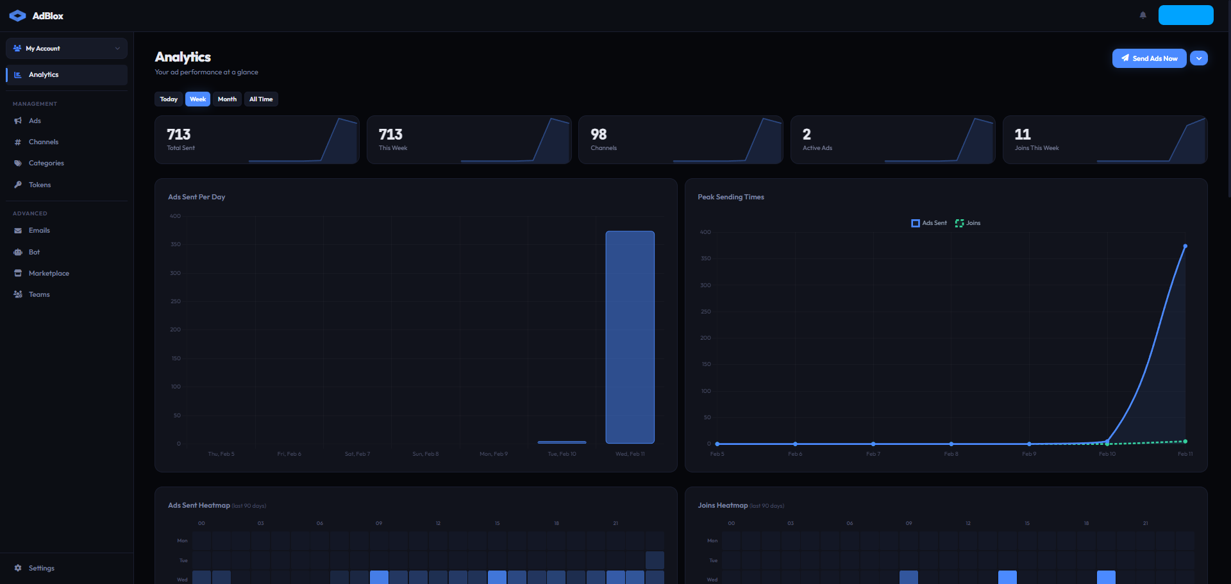The height and width of the screenshot is (584, 1231).
Task: Open the Send Ads Now options chevron
Action: [1199, 58]
